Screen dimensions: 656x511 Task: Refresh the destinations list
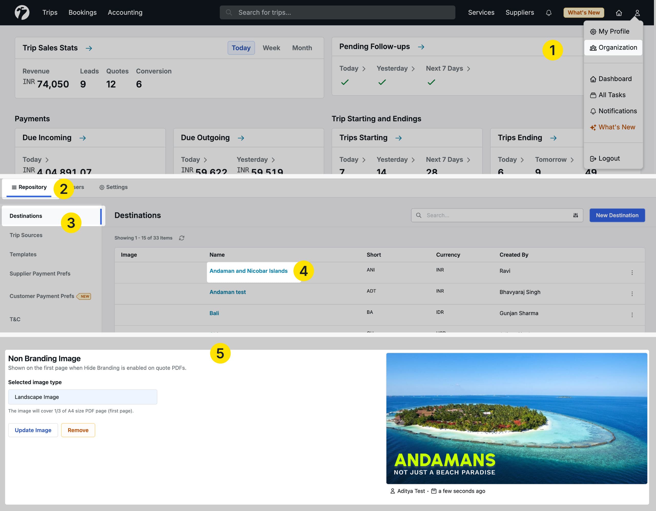coord(182,238)
